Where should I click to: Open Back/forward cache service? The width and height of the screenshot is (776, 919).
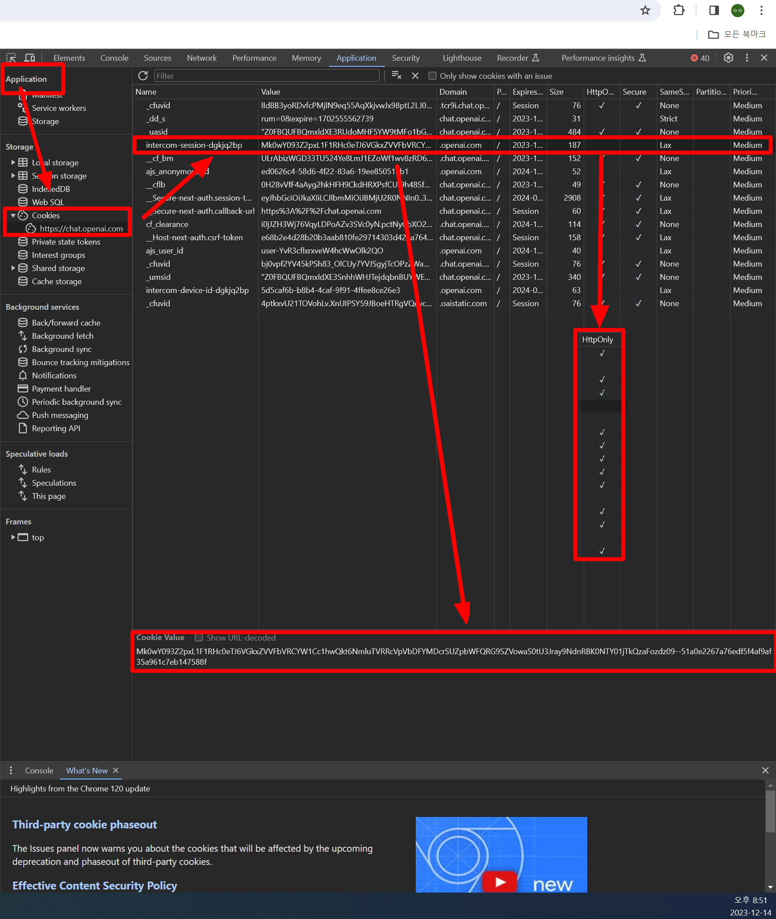tap(66, 322)
